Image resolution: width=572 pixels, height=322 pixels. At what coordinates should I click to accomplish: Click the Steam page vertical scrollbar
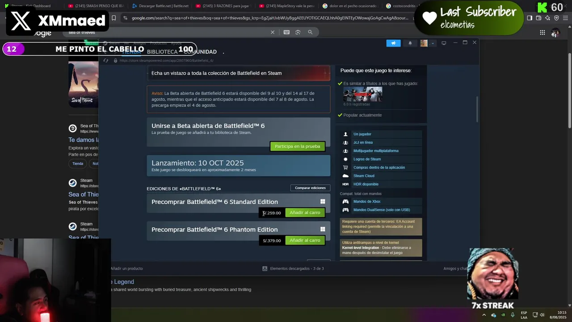tap(477, 109)
